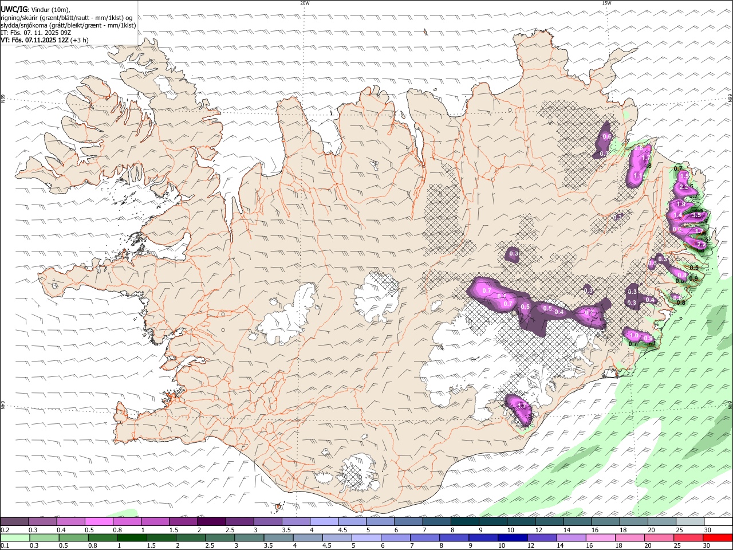This screenshot has width=733, height=550.
Task: Pick the snow-scale swatch starting at 12
Action: coord(549,522)
